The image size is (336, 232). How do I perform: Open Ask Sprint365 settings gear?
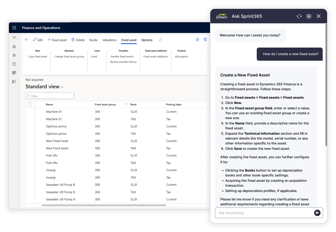(x=309, y=16)
